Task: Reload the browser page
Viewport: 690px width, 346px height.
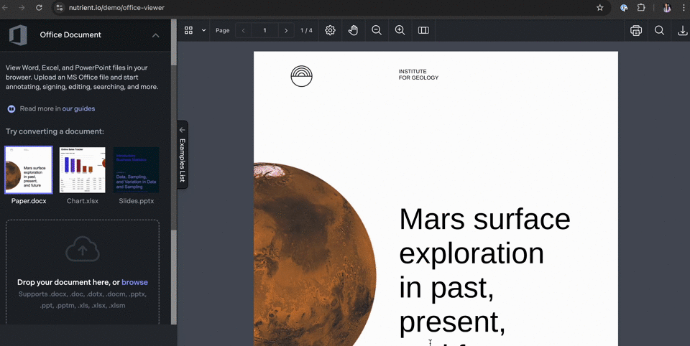Action: 39,7
